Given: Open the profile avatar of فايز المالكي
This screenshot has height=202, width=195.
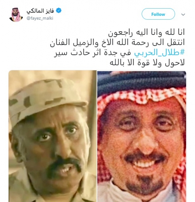Looking at the screenshot, I should click(x=16, y=14).
